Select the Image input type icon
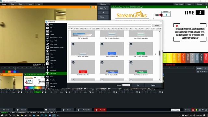 (x=47, y=54)
